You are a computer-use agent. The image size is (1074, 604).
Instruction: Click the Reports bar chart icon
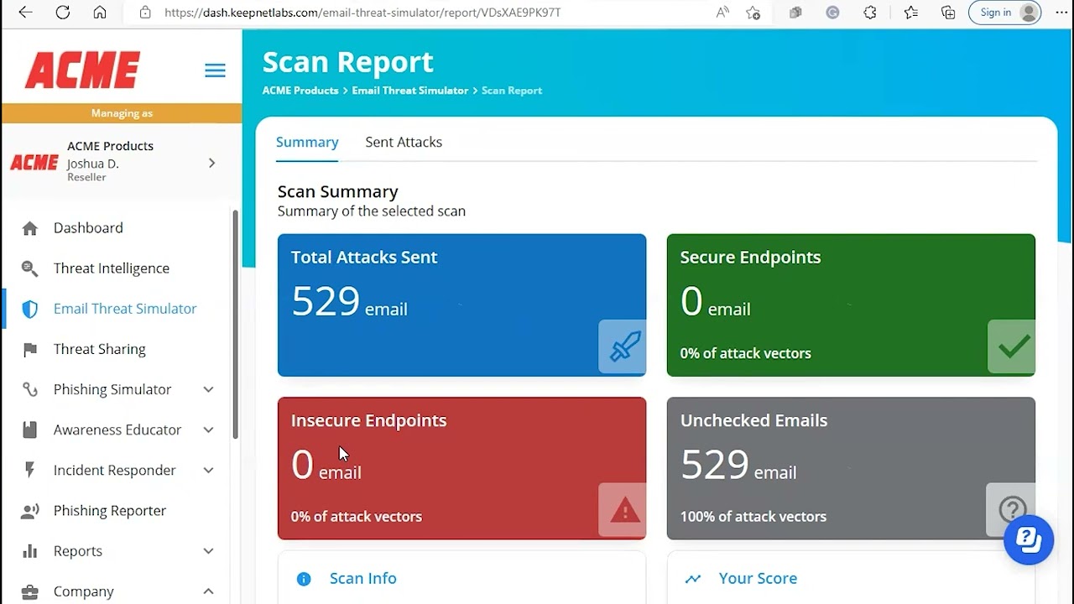pos(30,551)
